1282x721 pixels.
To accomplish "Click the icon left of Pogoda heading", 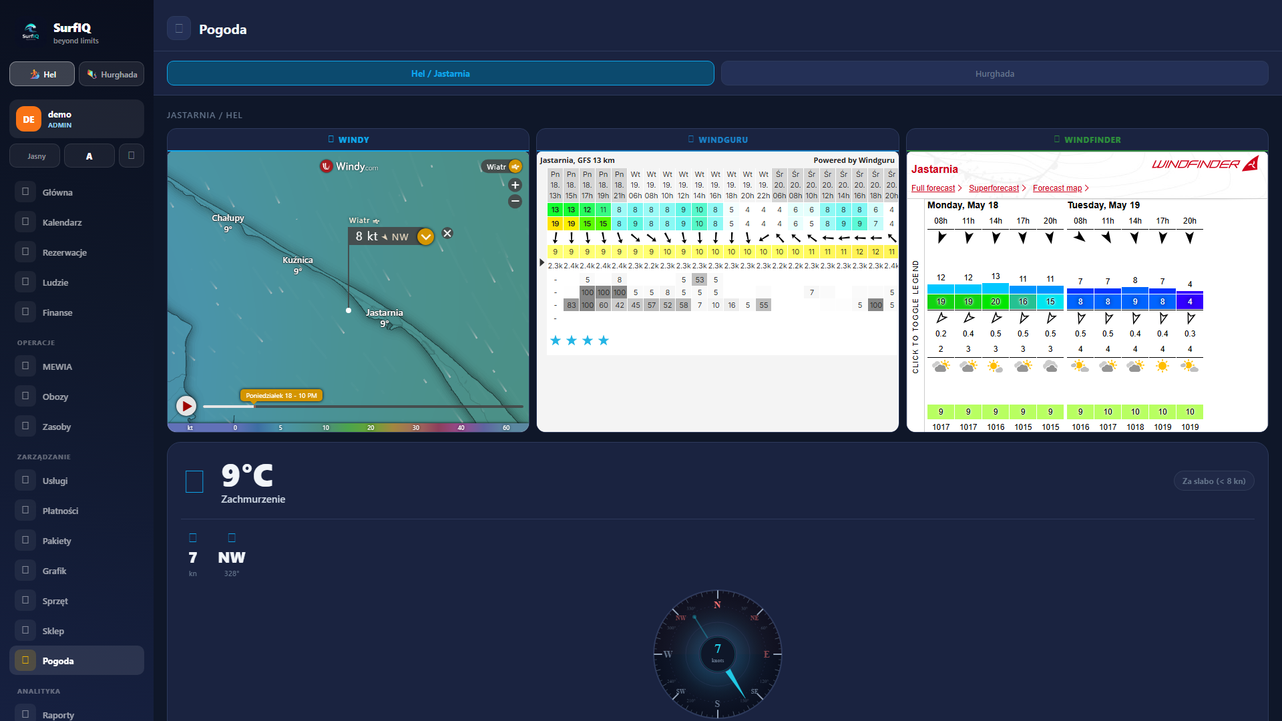I will click(x=179, y=29).
